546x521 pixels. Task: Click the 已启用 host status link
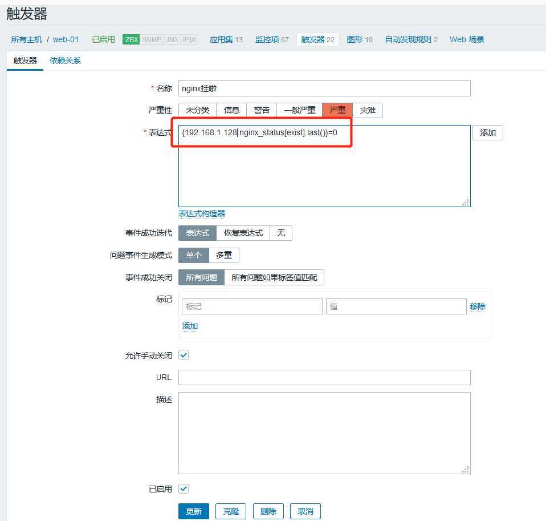click(x=103, y=39)
